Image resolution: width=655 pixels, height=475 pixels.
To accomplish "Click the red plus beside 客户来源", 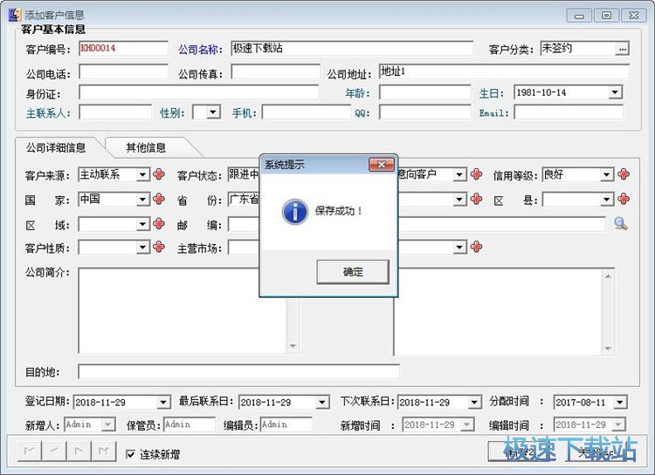I will pos(159,174).
